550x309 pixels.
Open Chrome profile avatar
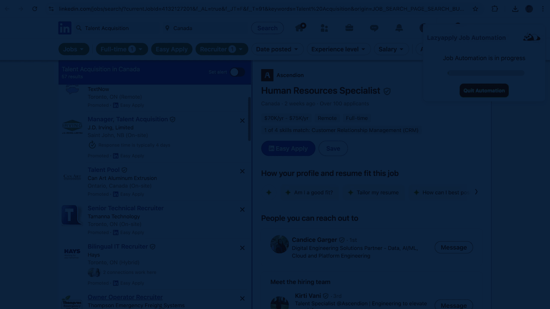tap(529, 9)
